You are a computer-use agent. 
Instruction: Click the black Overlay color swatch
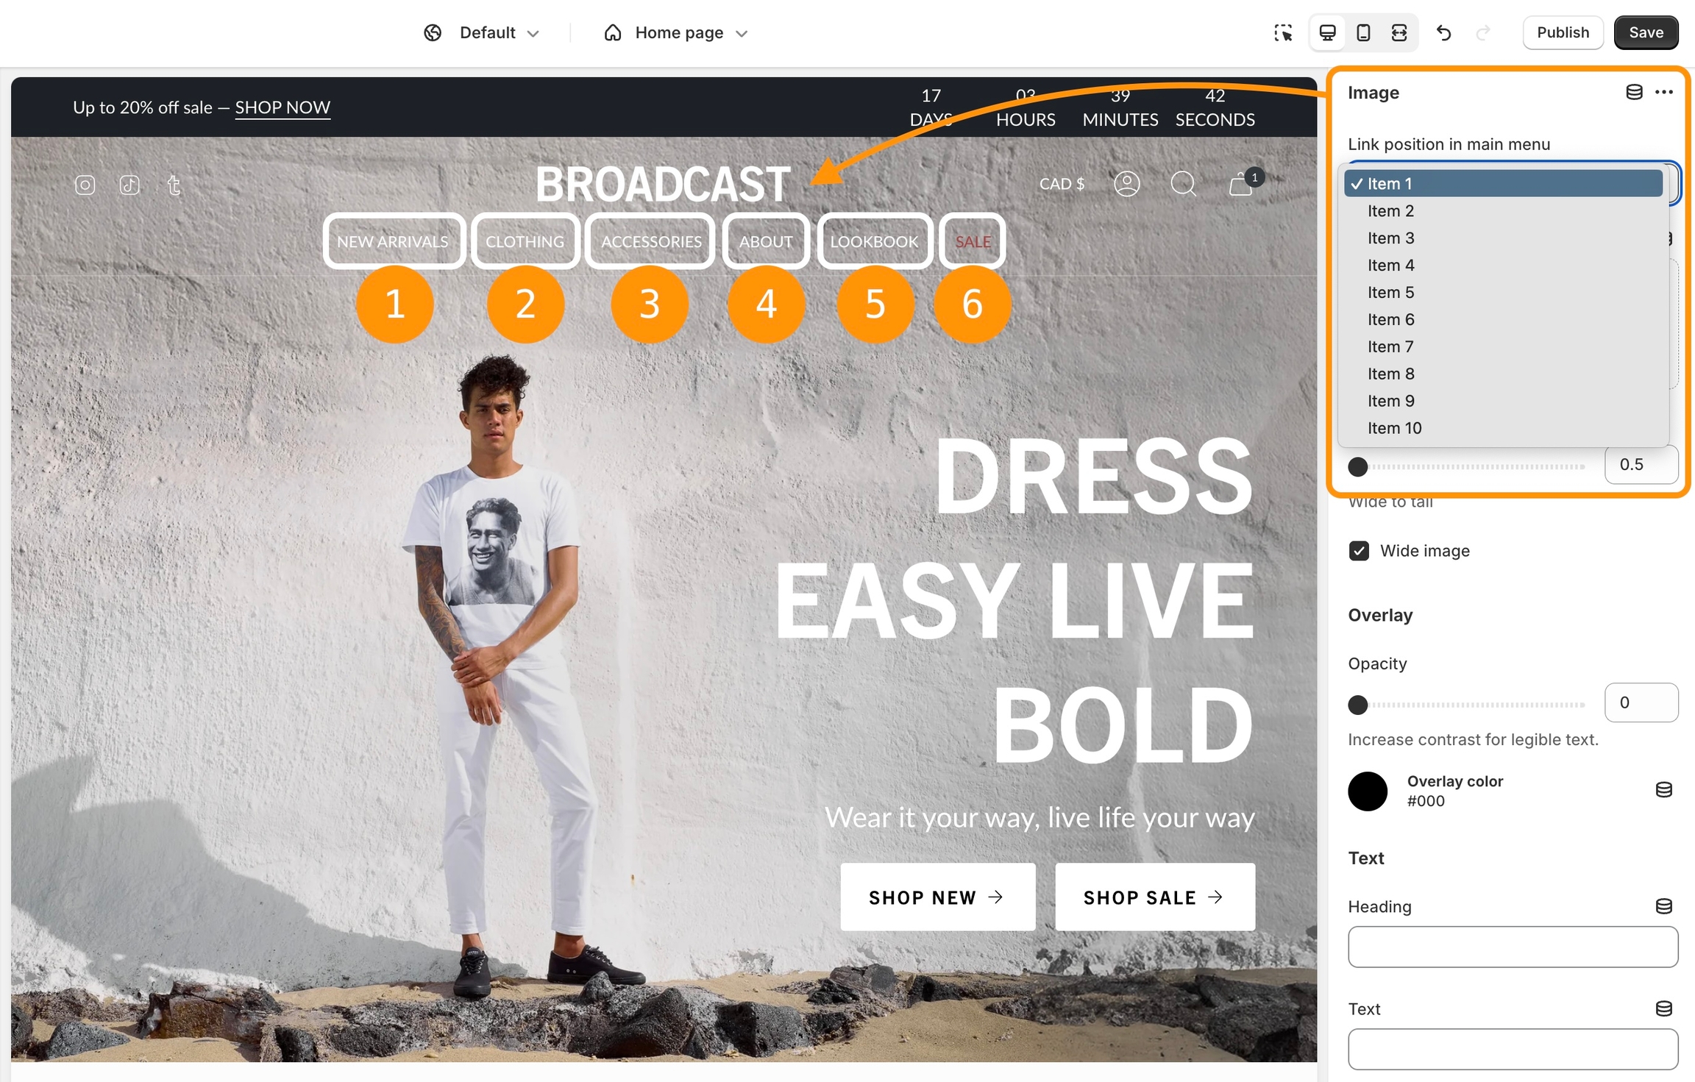(x=1368, y=791)
